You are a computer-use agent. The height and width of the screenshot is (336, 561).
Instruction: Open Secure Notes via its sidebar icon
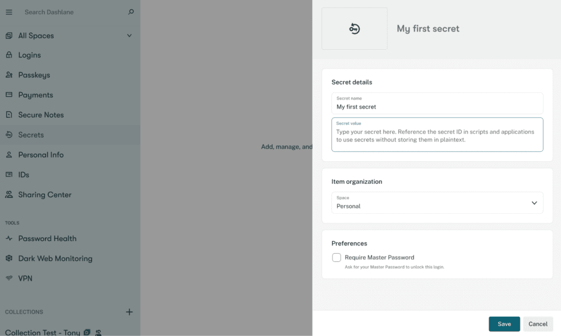(8, 115)
